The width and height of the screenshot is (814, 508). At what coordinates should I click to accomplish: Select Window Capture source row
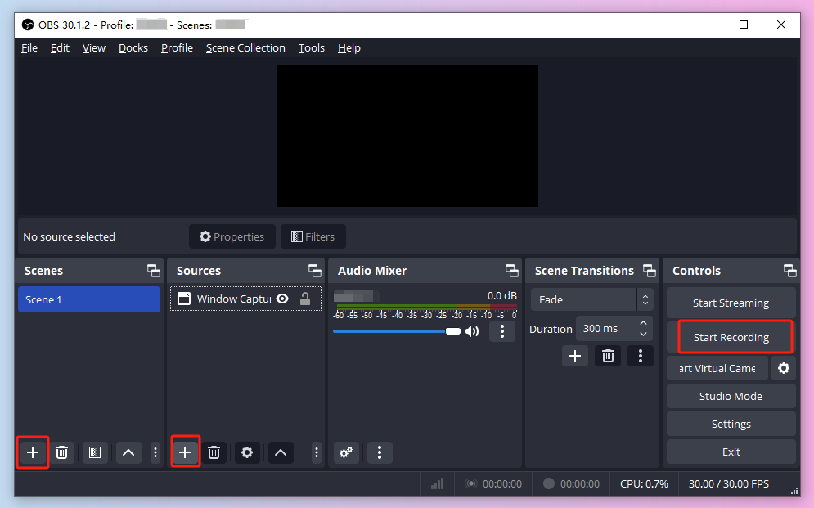tap(245, 299)
